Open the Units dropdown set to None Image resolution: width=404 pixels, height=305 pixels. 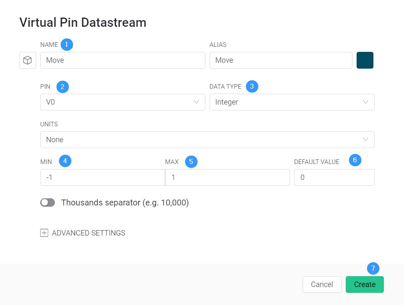pos(207,140)
